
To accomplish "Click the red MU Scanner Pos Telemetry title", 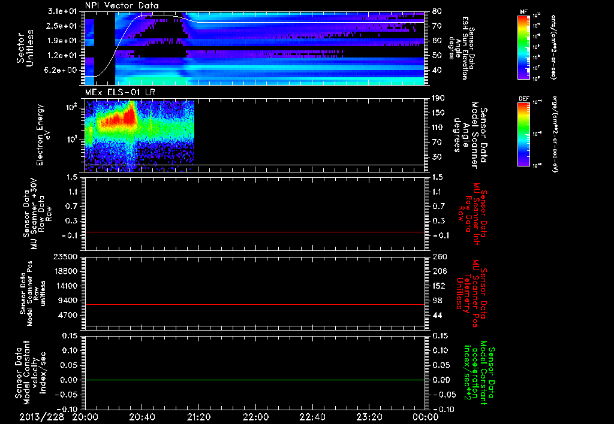I will point(471,293).
